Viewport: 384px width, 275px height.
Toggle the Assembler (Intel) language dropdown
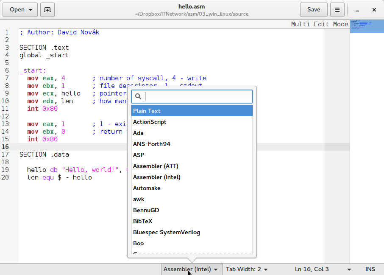tap(191, 269)
